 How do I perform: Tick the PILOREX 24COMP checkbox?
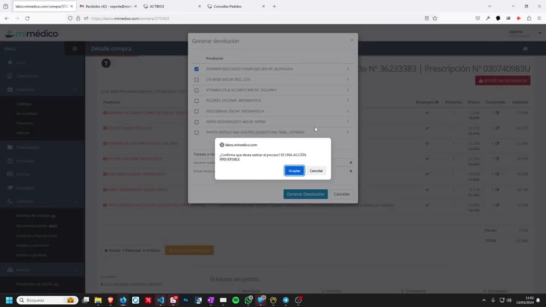click(196, 101)
